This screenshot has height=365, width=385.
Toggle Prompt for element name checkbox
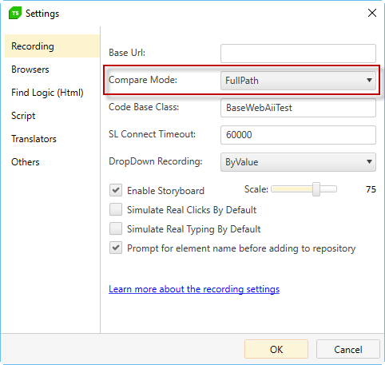tap(116, 248)
